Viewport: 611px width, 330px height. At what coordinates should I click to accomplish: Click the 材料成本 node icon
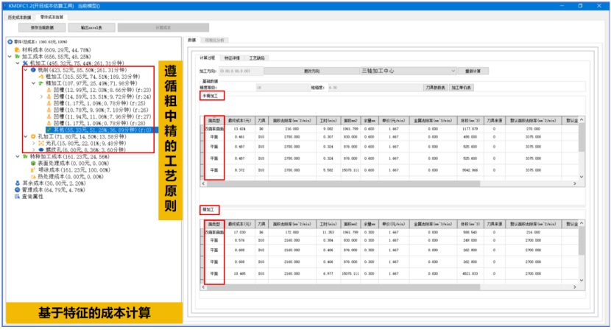pyautogui.click(x=16, y=49)
